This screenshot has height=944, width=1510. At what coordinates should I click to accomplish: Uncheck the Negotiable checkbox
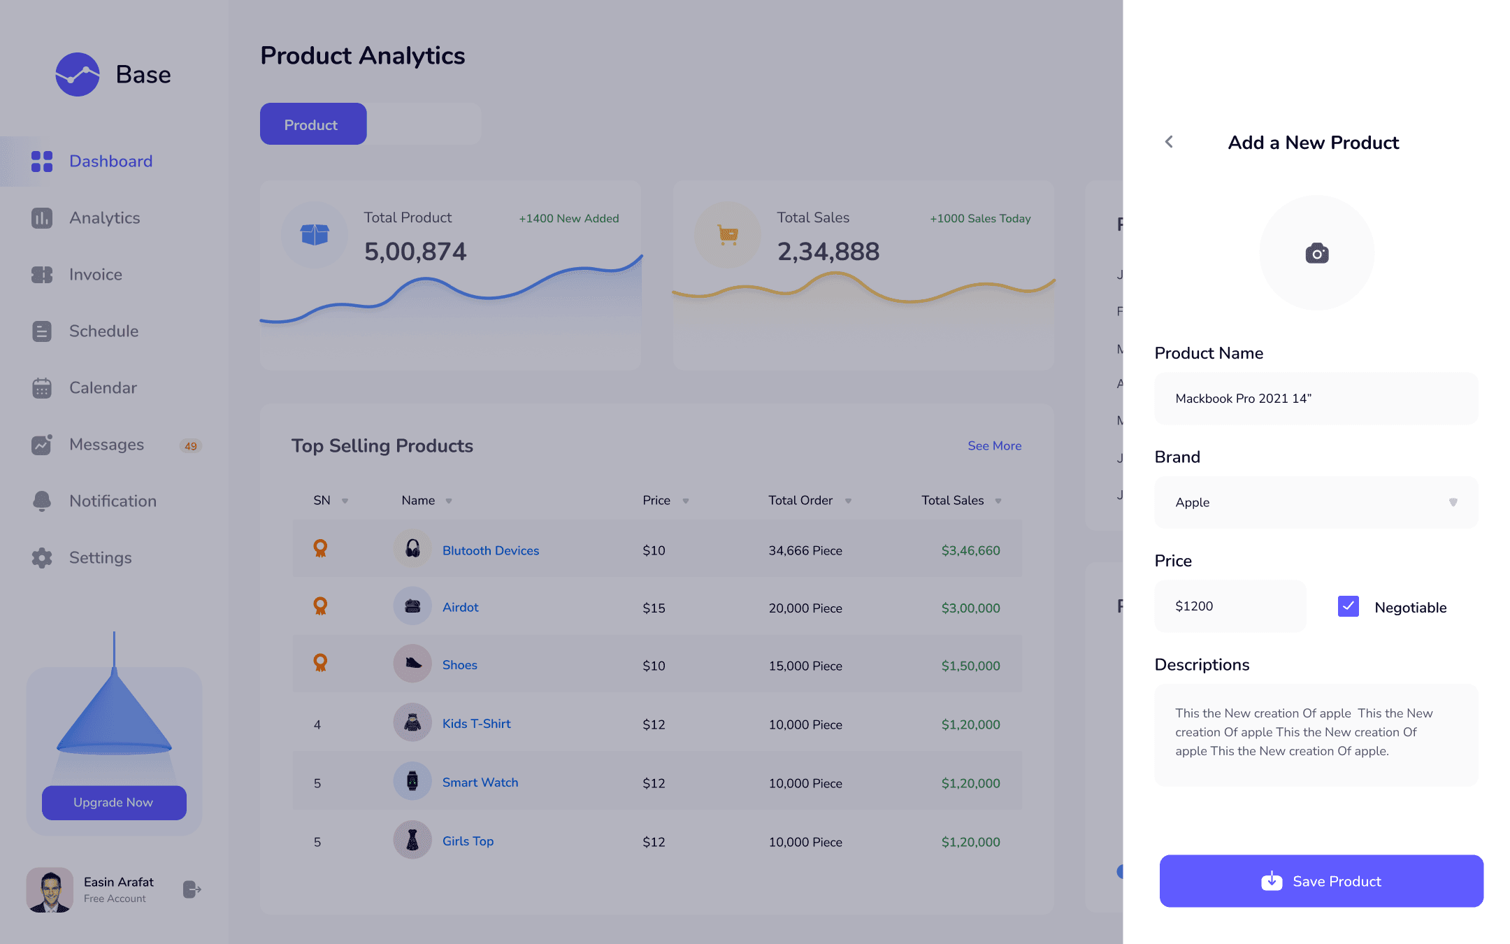pos(1349,606)
